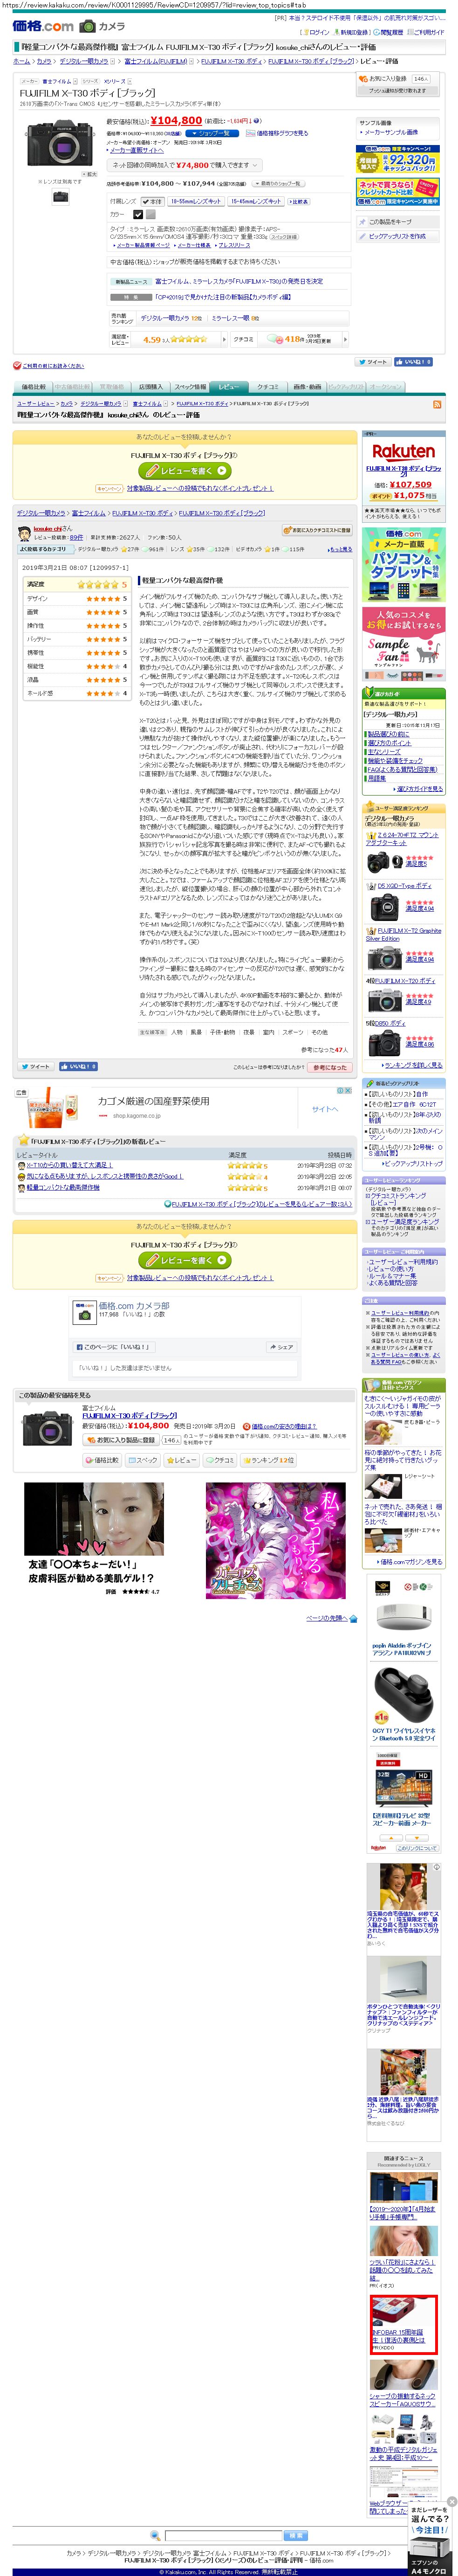This screenshot has height=2576, width=458.
Task: Open the 価格.com logo home link
Action: [x=43, y=26]
